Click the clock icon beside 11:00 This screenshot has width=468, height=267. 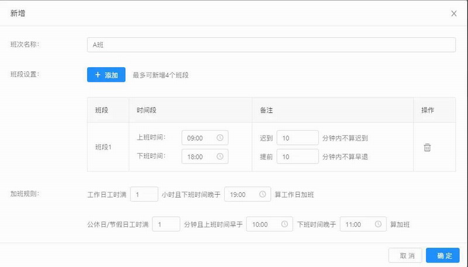(x=378, y=224)
